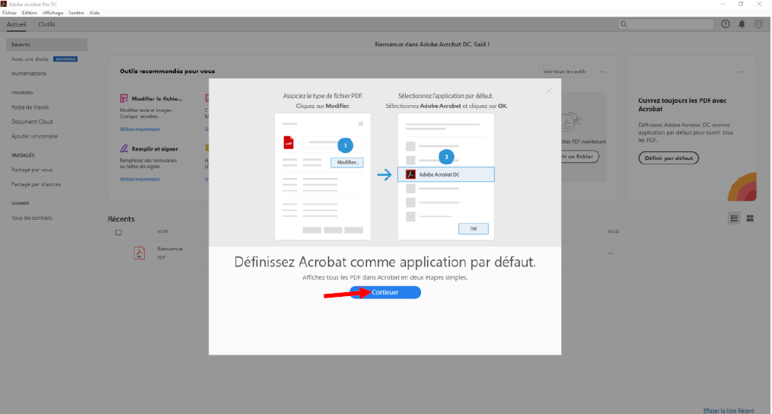Switch to thumbnail grid view icon

coord(750,218)
